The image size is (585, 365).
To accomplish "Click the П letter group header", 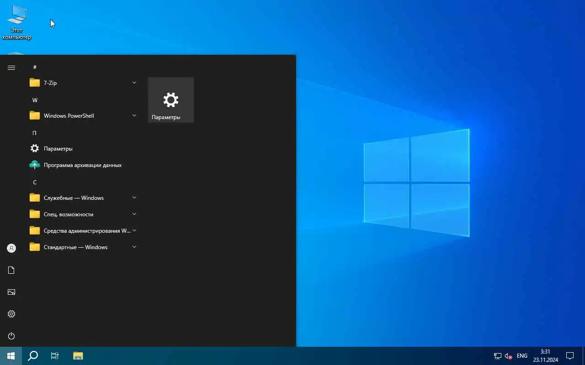I will pos(34,133).
